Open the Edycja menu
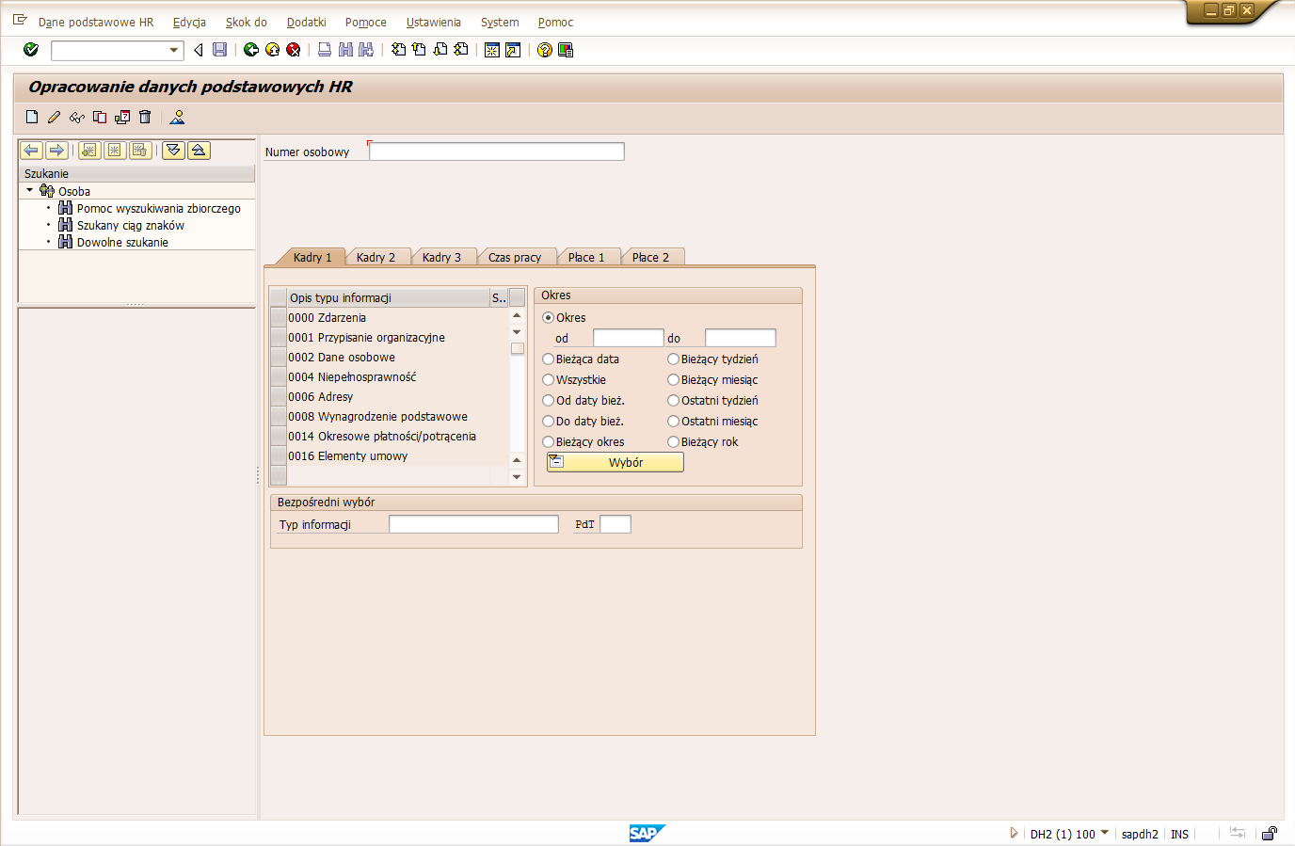This screenshot has width=1295, height=846. pos(189,23)
